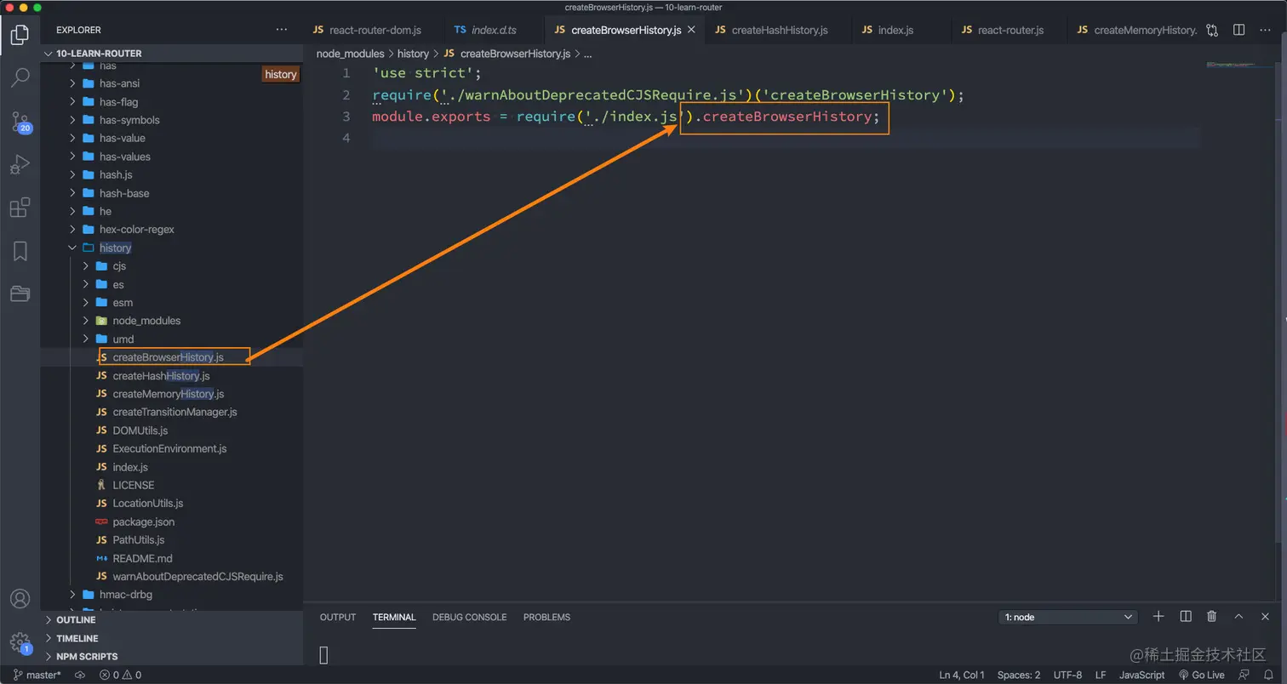Viewport: 1287px width, 684px height.
Task: Start Go Live server
Action: (x=1201, y=675)
